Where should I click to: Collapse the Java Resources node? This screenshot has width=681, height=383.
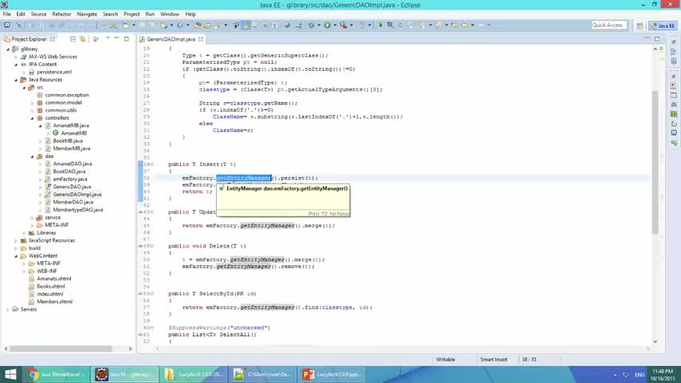tap(16, 80)
